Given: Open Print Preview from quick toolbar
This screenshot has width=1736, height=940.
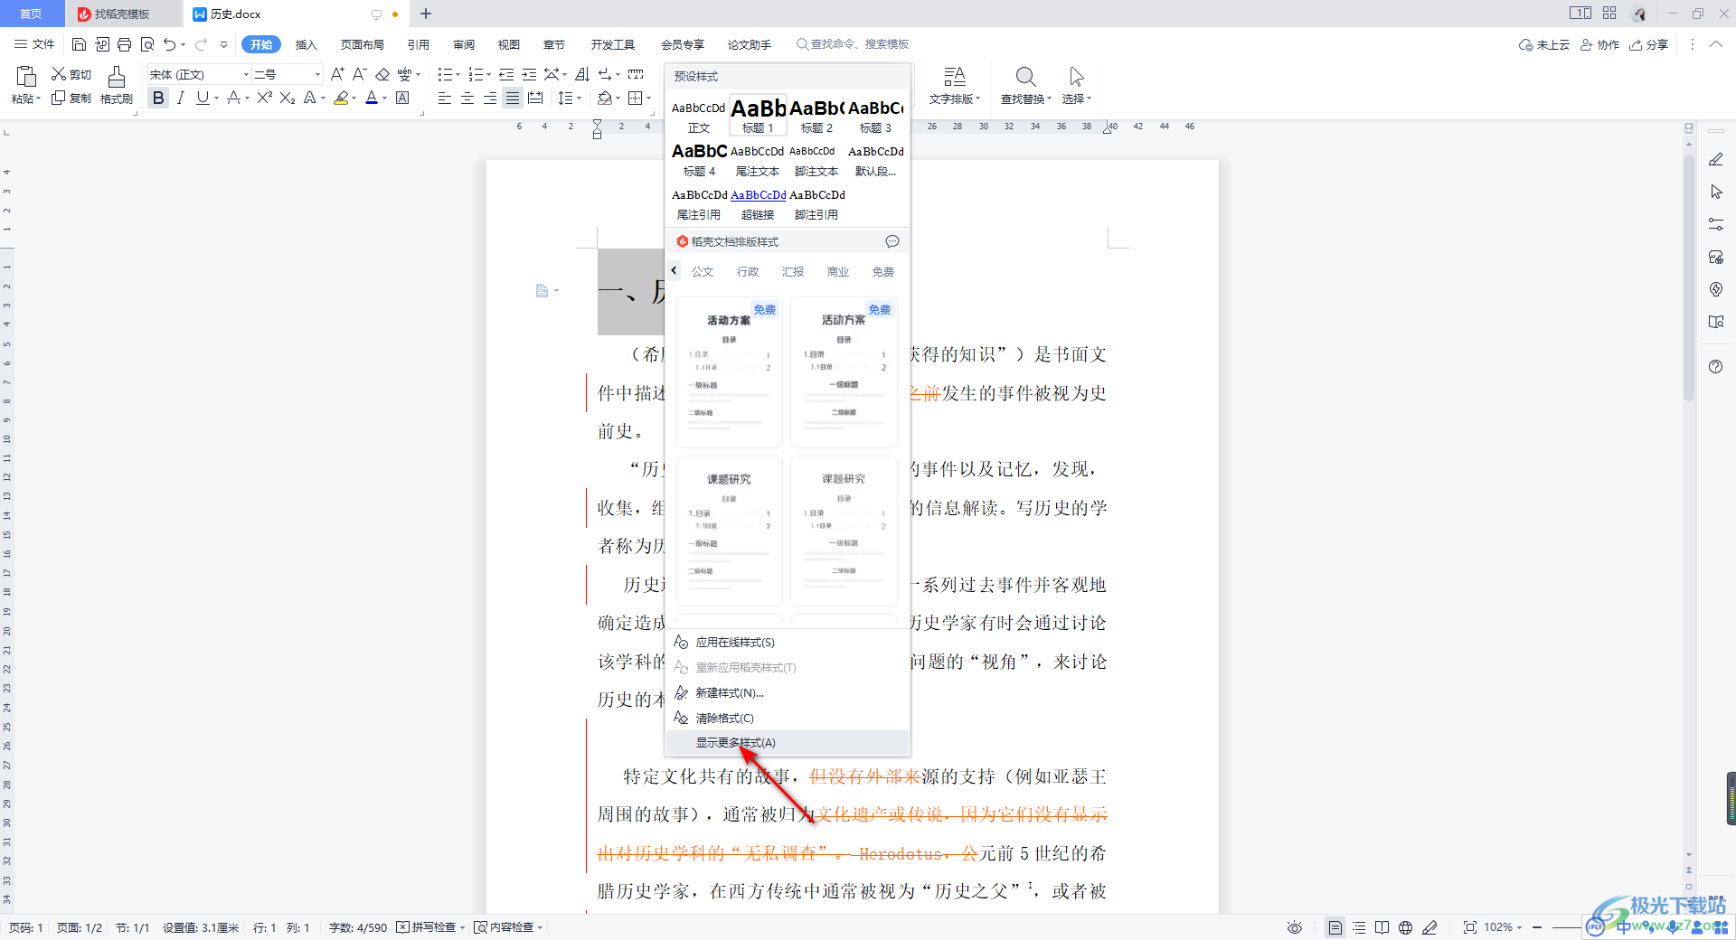Looking at the screenshot, I should pyautogui.click(x=146, y=44).
